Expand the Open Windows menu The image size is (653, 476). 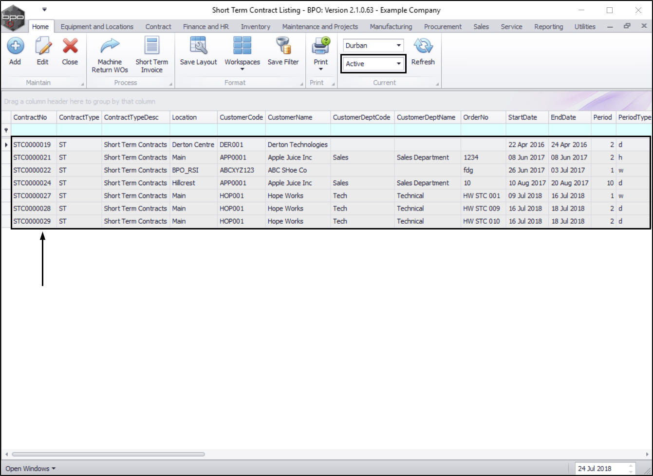(31, 469)
